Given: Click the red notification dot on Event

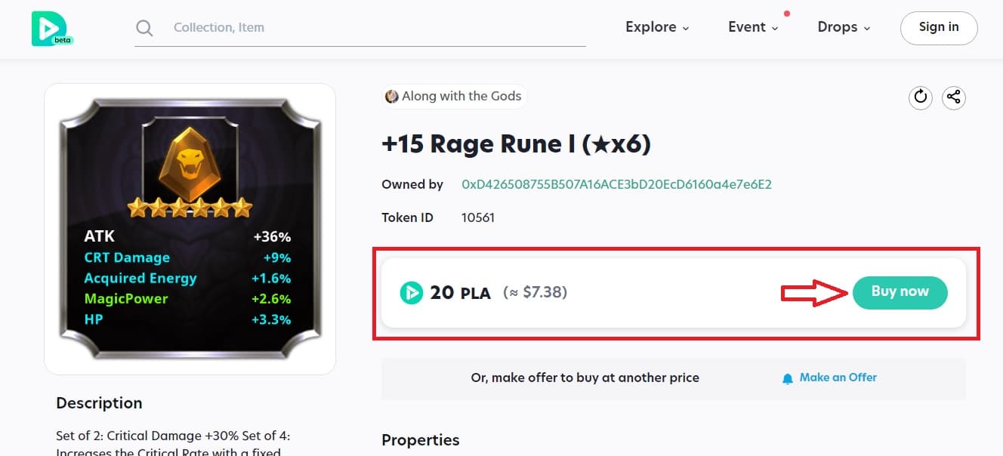Looking at the screenshot, I should (x=787, y=14).
